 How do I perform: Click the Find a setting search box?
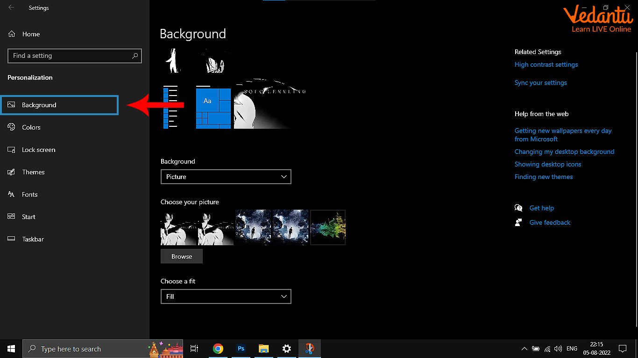point(70,56)
